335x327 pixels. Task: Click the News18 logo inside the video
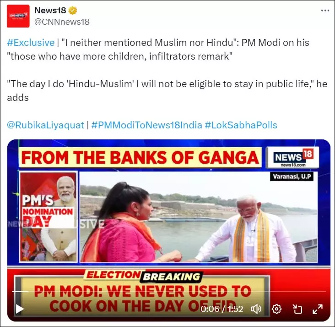292,157
